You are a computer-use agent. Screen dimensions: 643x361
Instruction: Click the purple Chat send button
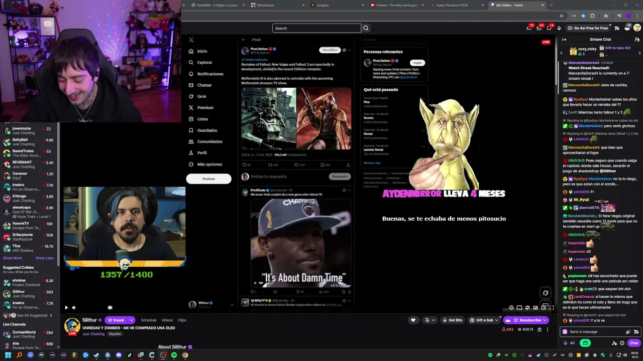[x=634, y=343]
